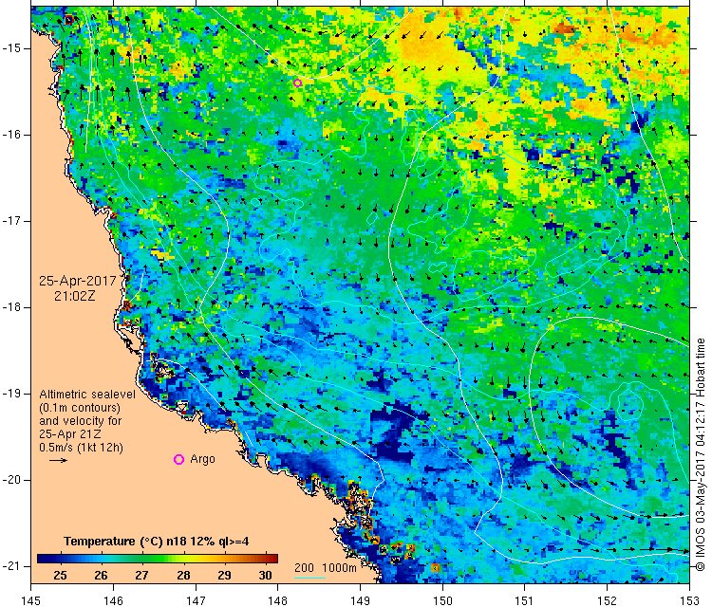Click color bar value 25
The image size is (712, 607).
[60, 576]
